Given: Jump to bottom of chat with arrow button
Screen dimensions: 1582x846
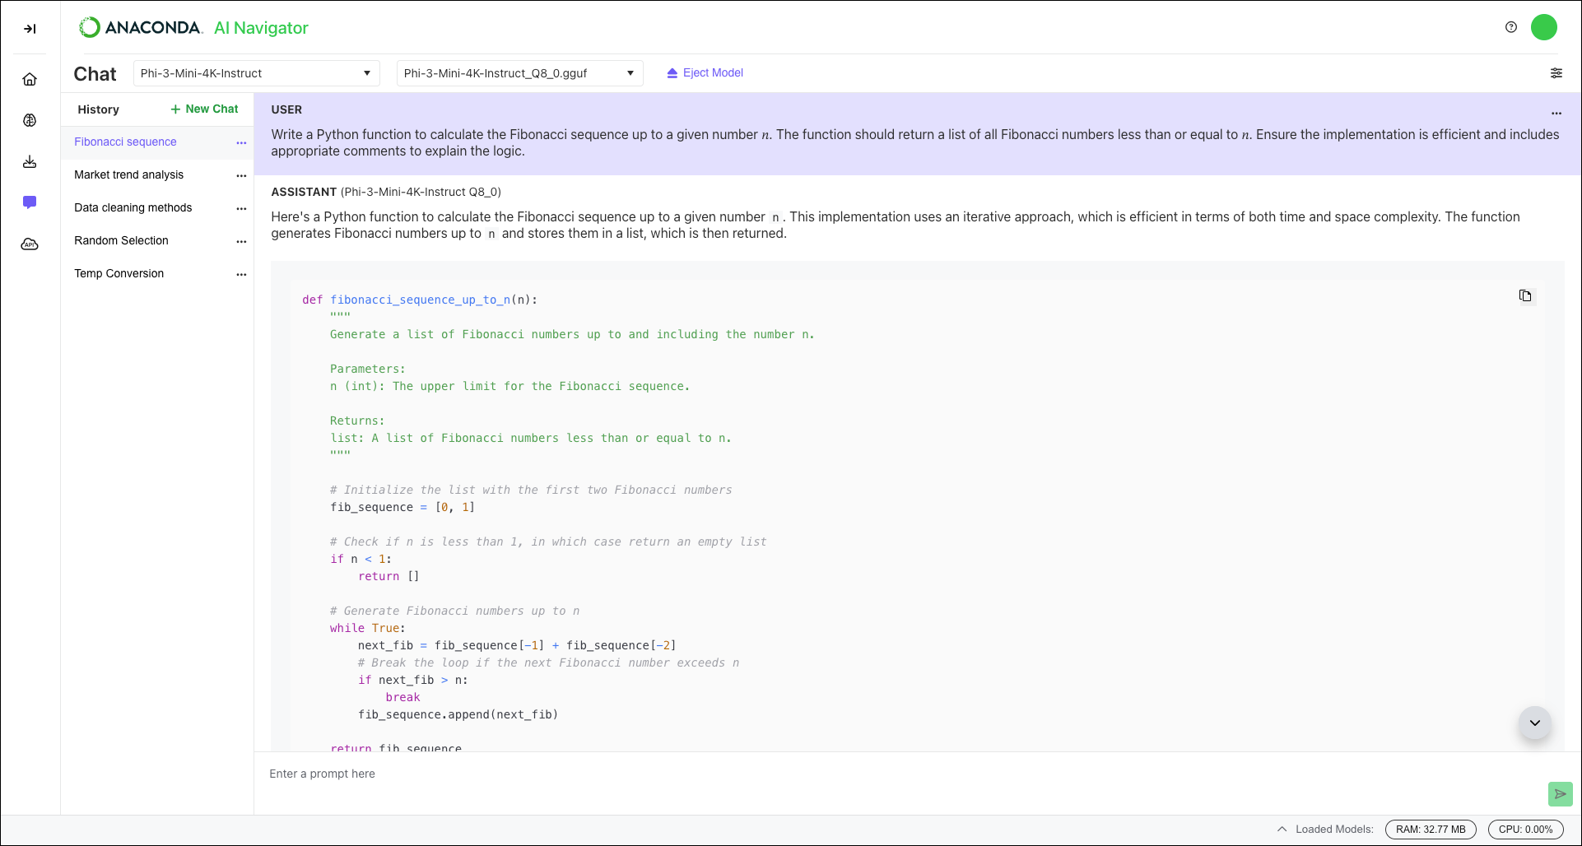Looking at the screenshot, I should pos(1535,723).
